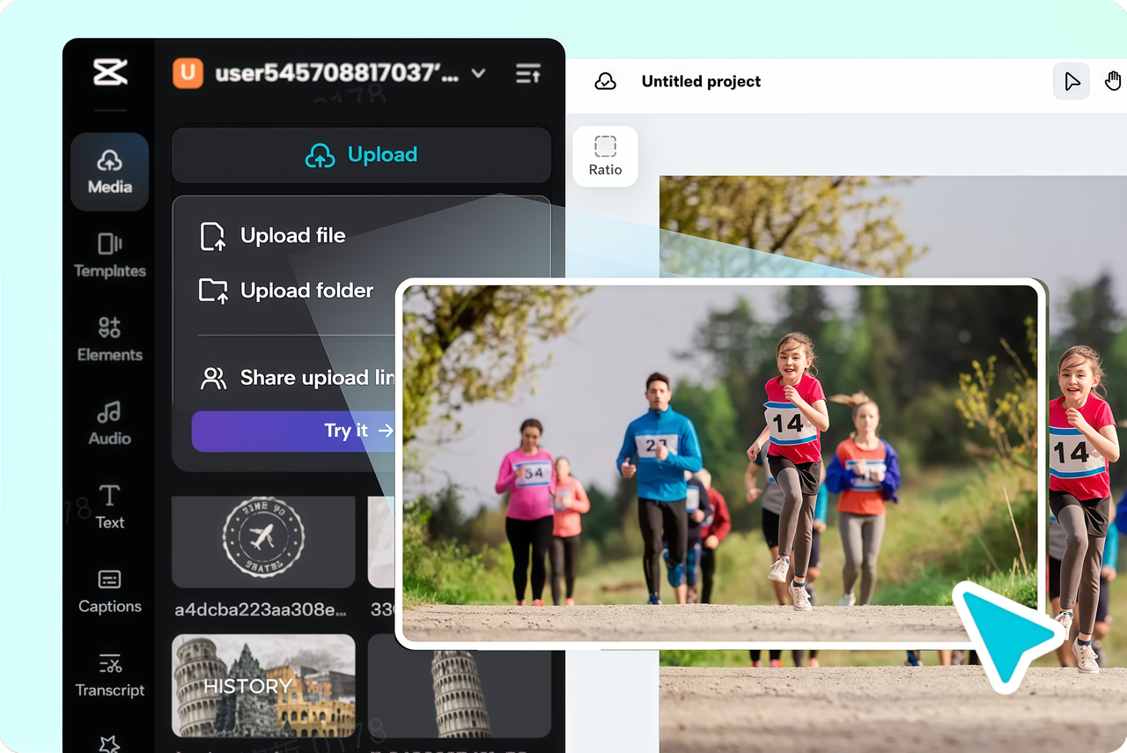Click the a4dcba223aa308e file name
Screen dimensions: 1127x753
tap(260, 610)
